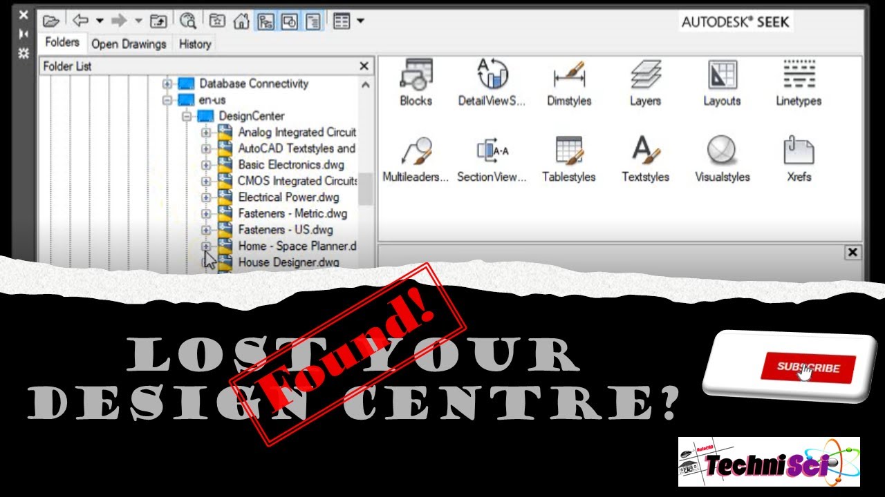Open the Search magnifier tool
885x497 pixels.
(188, 21)
